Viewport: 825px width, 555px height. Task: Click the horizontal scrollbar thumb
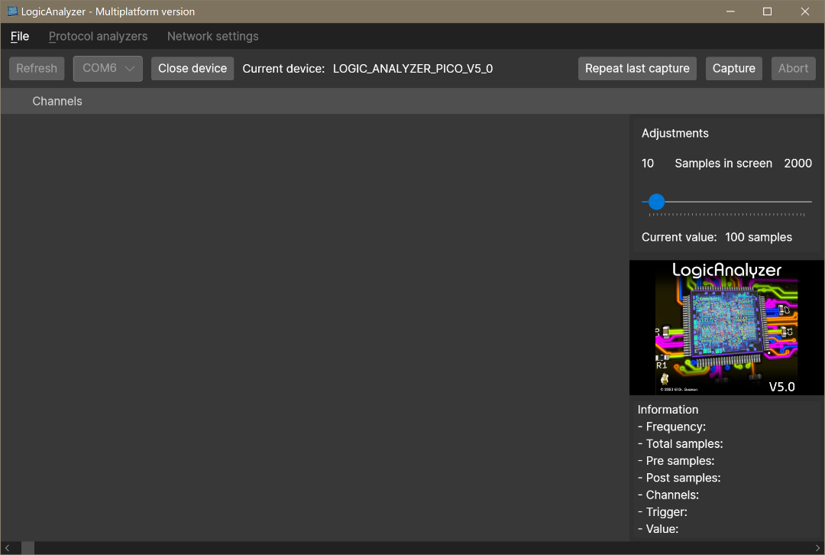(28, 548)
